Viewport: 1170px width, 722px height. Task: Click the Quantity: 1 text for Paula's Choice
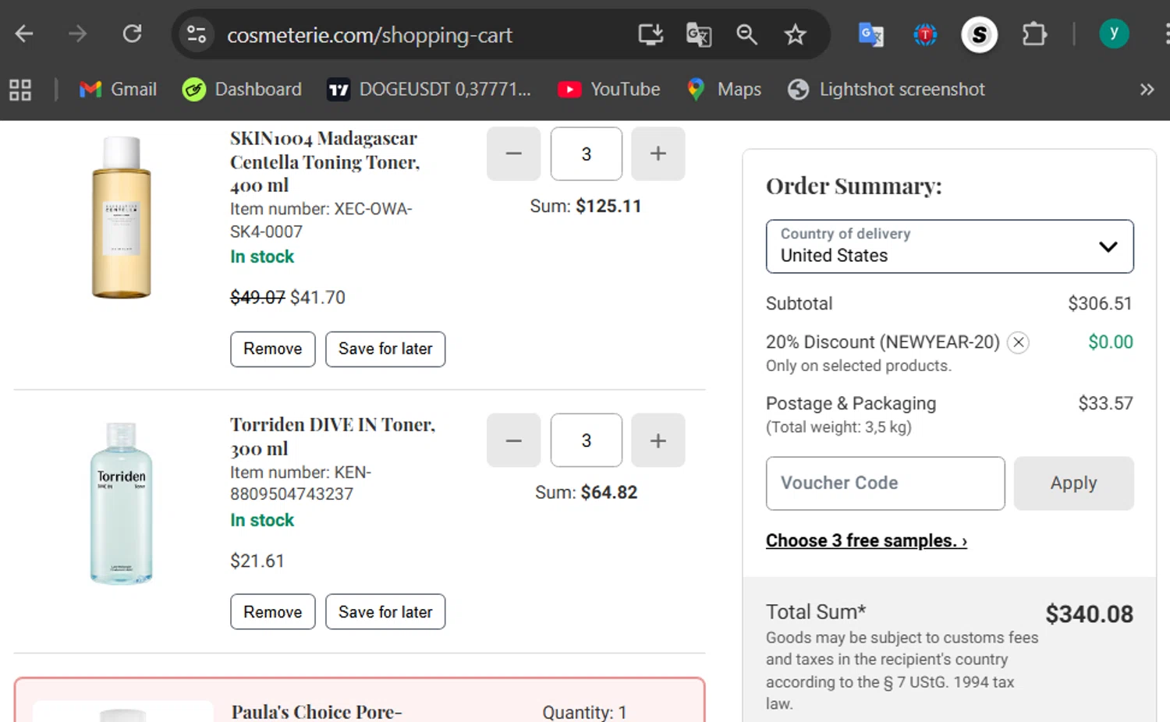pyautogui.click(x=584, y=712)
